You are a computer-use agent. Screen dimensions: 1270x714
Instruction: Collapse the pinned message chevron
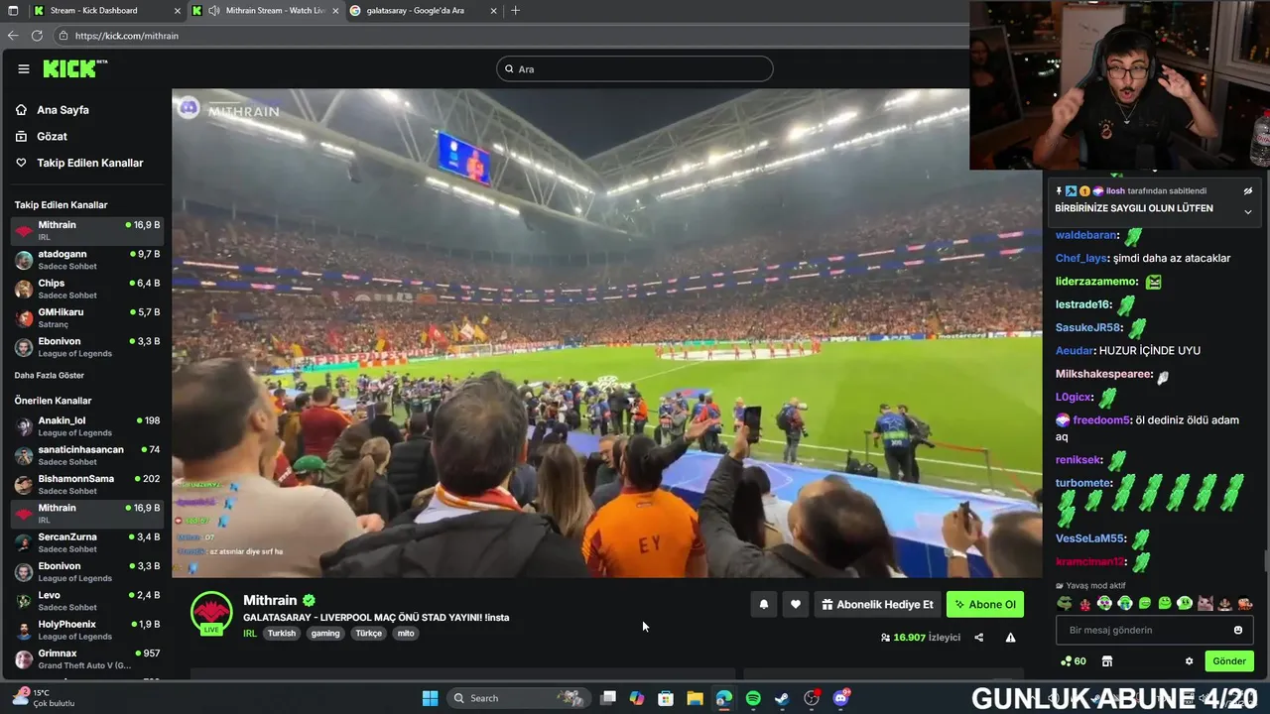(x=1248, y=211)
